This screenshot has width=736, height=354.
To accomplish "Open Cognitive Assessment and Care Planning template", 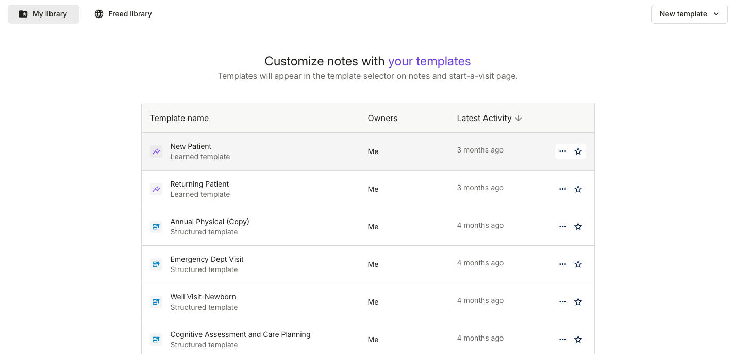I will pyautogui.click(x=240, y=334).
